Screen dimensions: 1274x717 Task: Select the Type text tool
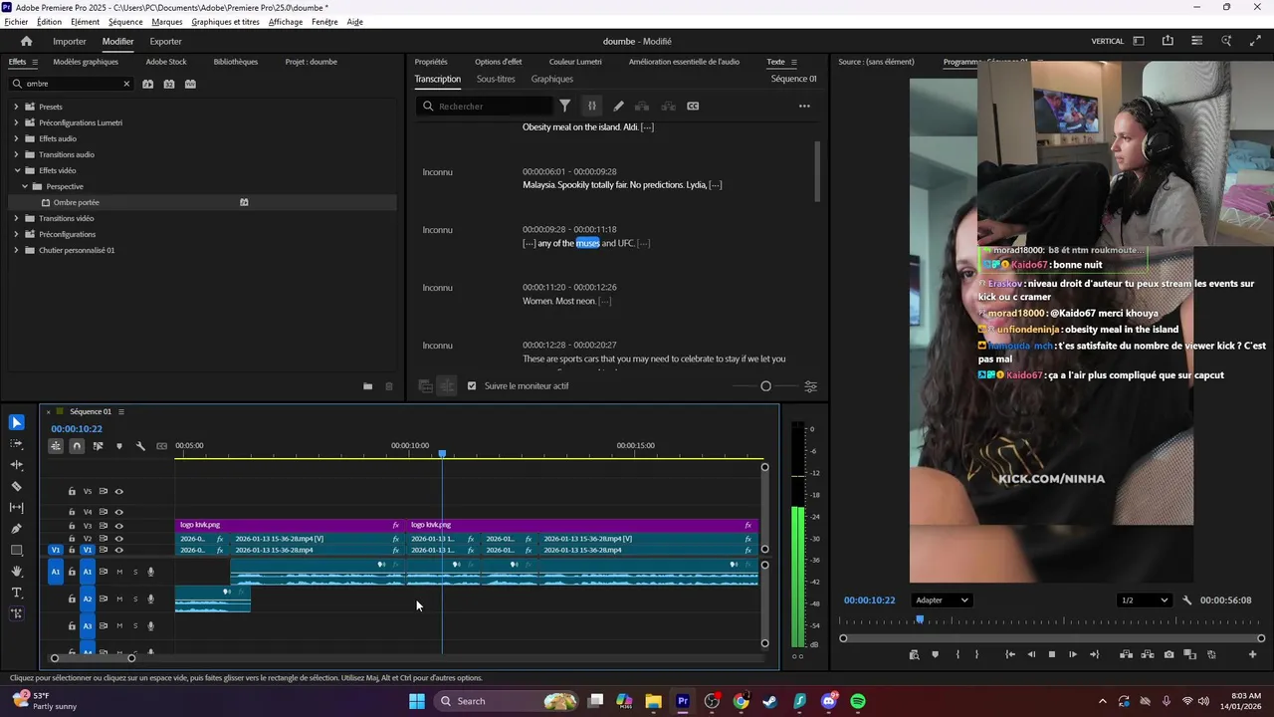point(16,593)
